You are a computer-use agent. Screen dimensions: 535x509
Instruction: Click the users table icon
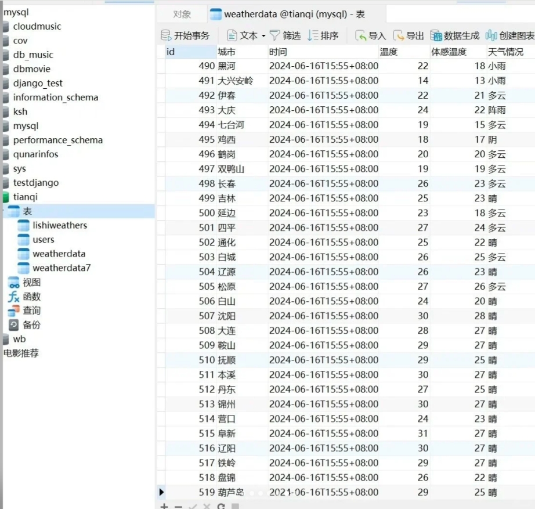coord(23,240)
